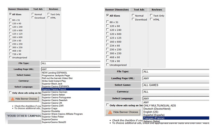Tick 125 x 125 checkbox in right panel
This screenshot has width=217, height=127.
click(107, 37)
